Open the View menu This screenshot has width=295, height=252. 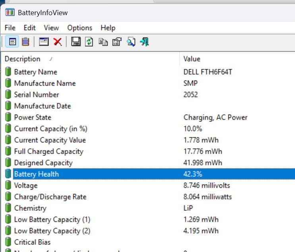tap(51, 28)
